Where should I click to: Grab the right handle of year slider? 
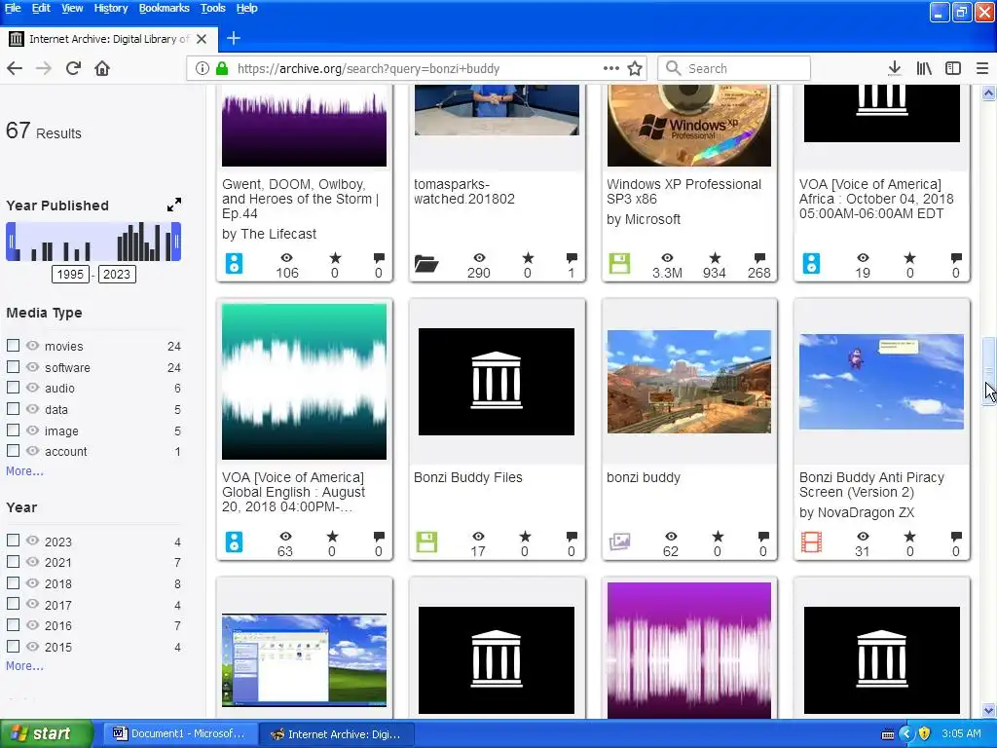[x=176, y=242]
